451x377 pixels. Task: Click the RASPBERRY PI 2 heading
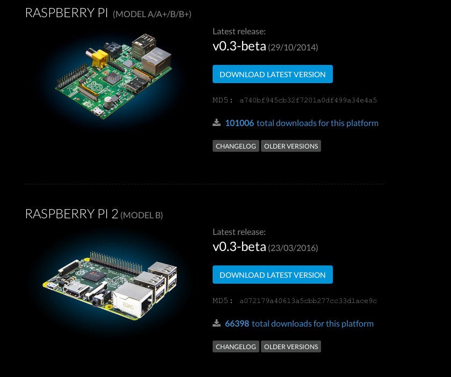[71, 214]
